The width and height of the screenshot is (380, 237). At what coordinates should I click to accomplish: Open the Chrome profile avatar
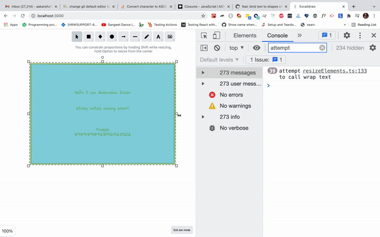[x=365, y=16]
